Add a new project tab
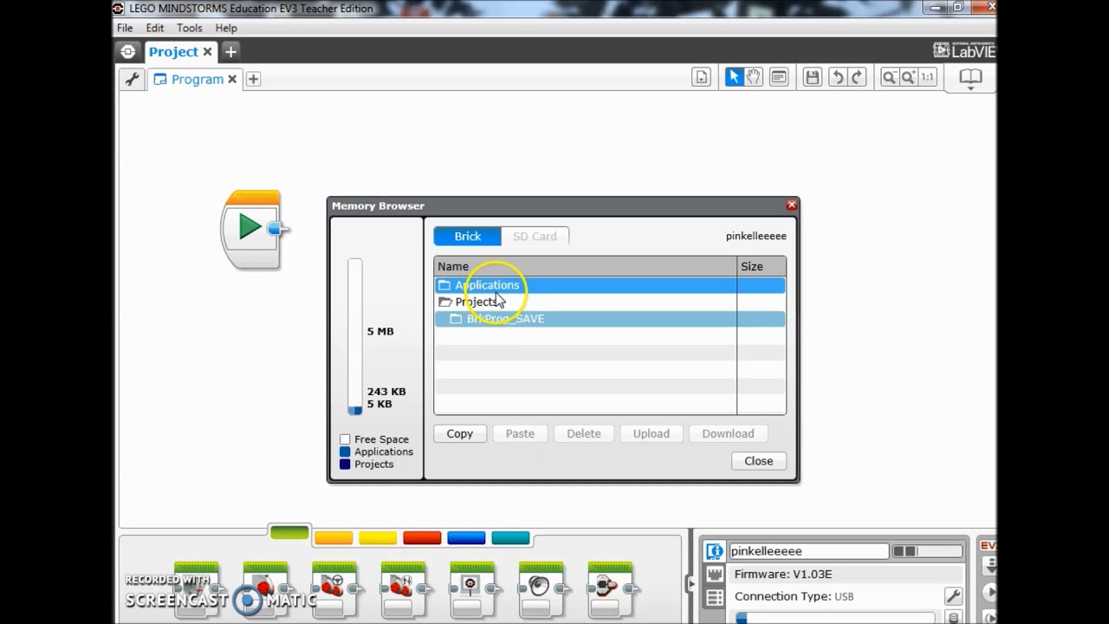 click(230, 52)
